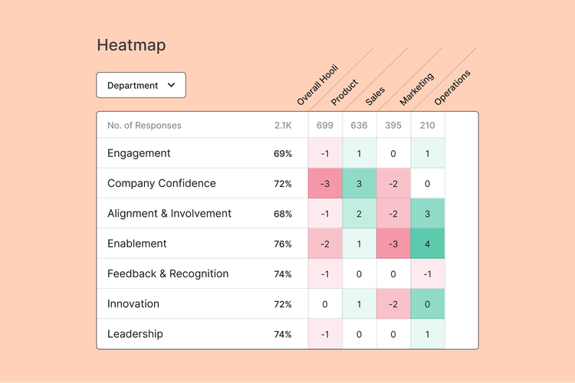The height and width of the screenshot is (383, 575).
Task: Click the Enablement row label
Action: pos(137,244)
